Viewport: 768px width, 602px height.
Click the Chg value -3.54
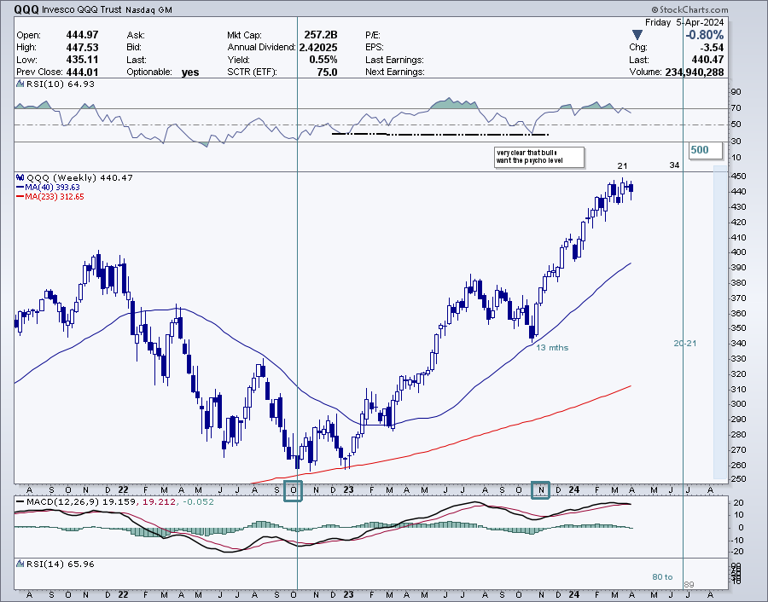point(713,48)
